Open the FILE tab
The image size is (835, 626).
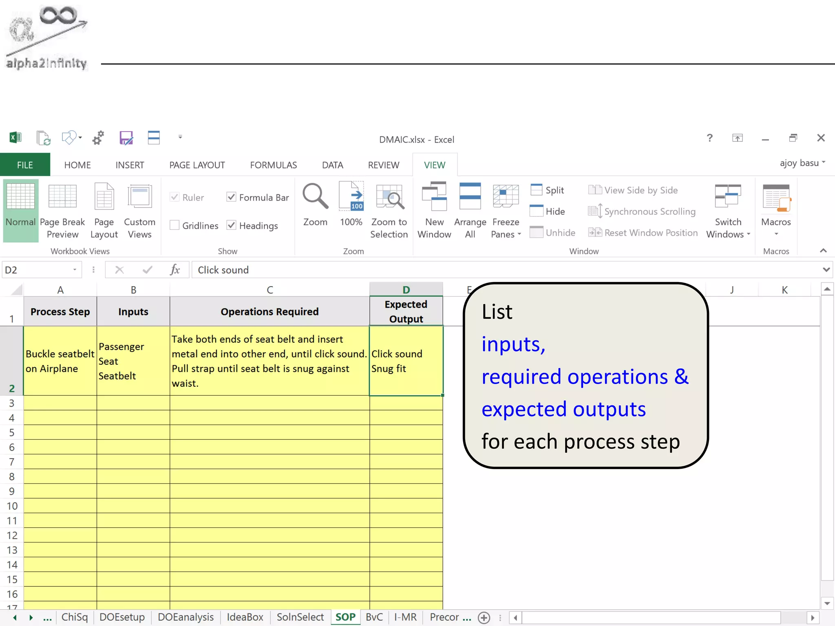[x=25, y=165]
